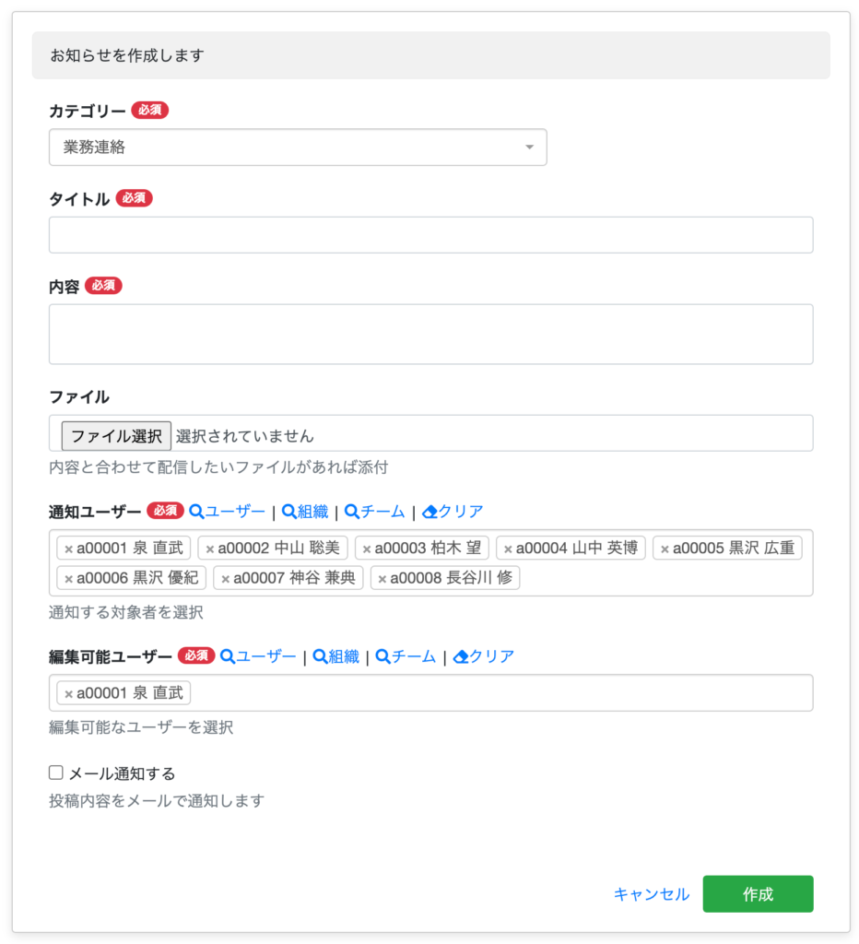Remove a00002 中山 聡美 from notification users

(x=210, y=549)
